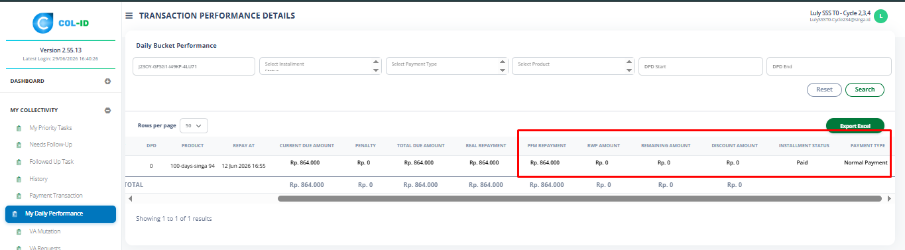905x250 pixels.
Task: Toggle the hamburger sidebar menu
Action: point(129,15)
